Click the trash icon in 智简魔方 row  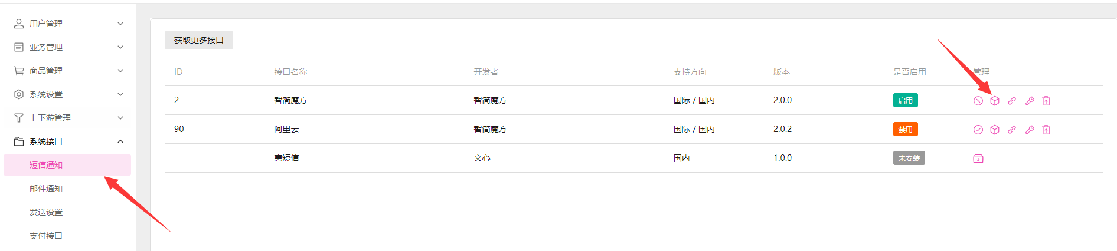pos(1046,101)
